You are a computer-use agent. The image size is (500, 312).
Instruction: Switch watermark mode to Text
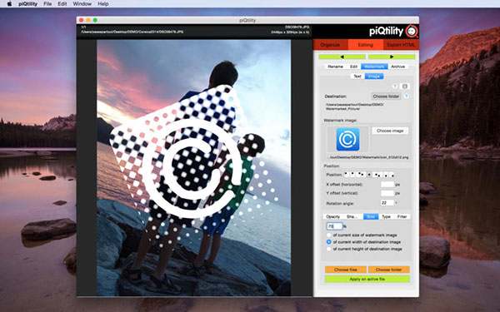coord(357,77)
